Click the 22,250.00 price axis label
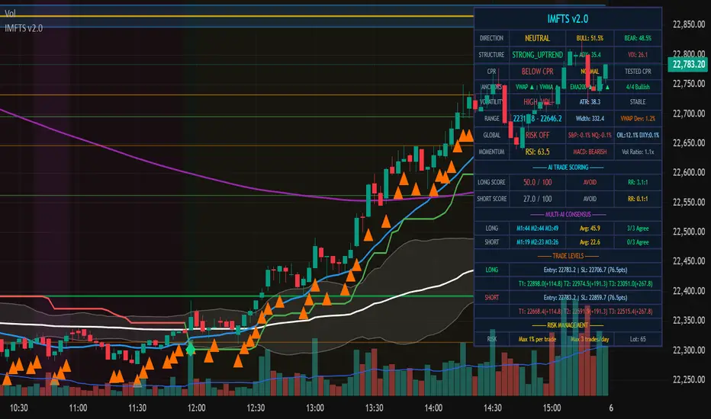 689,379
